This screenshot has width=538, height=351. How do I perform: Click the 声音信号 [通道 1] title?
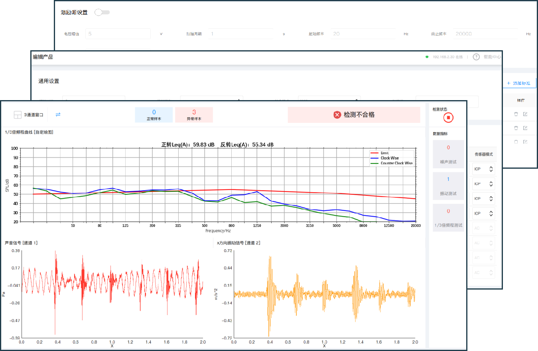21,243
